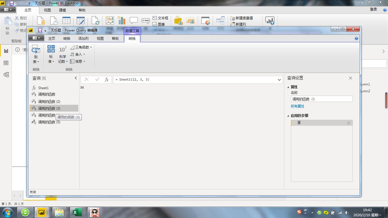Collapse the Applied Steps (应用的步骤) section
Screen dimensions: 388x218
tap(288, 116)
